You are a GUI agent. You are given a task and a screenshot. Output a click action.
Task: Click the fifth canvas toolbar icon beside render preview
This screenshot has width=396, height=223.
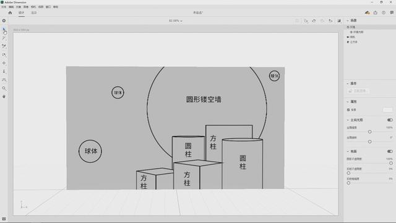click(330, 20)
